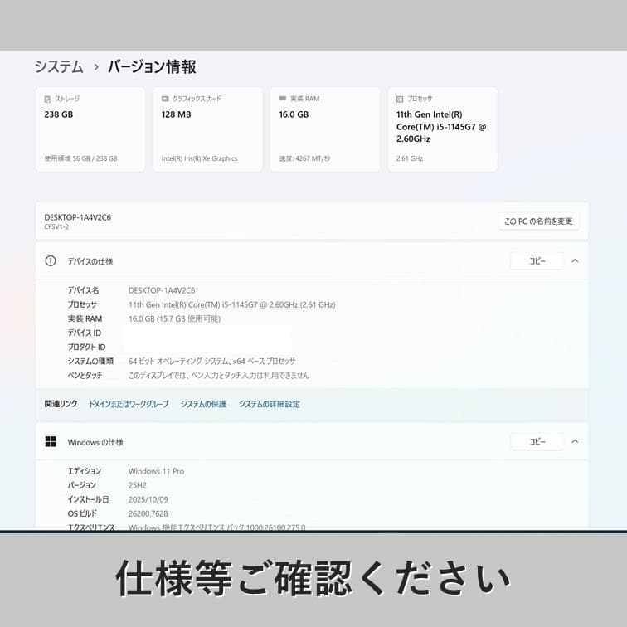Open the システムの保護 link

click(x=203, y=404)
